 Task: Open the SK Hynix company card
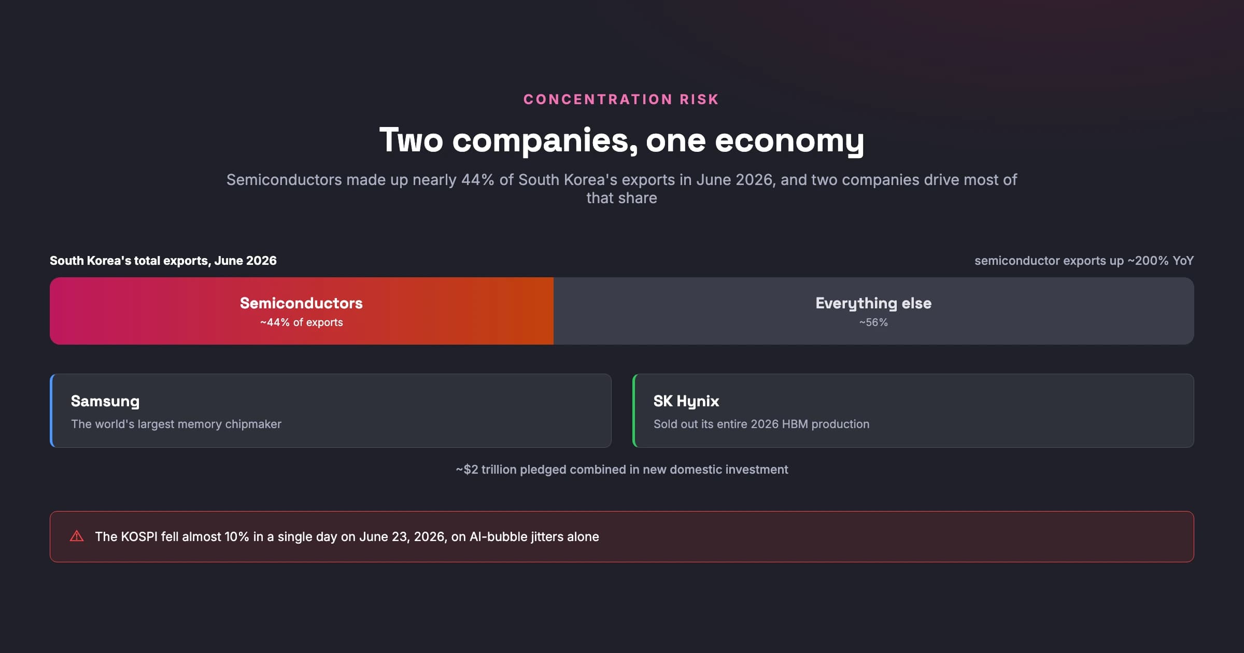coord(913,410)
